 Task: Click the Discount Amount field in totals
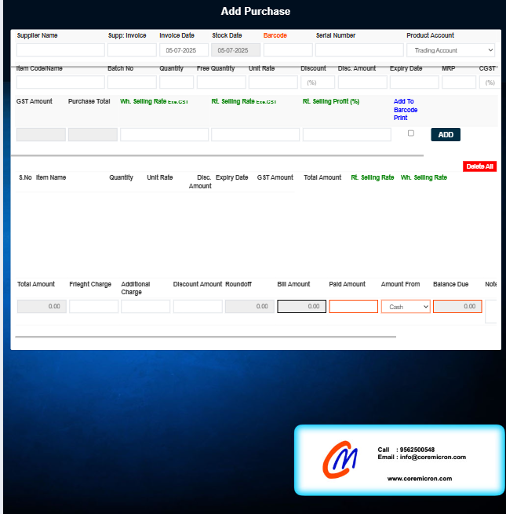tap(198, 307)
